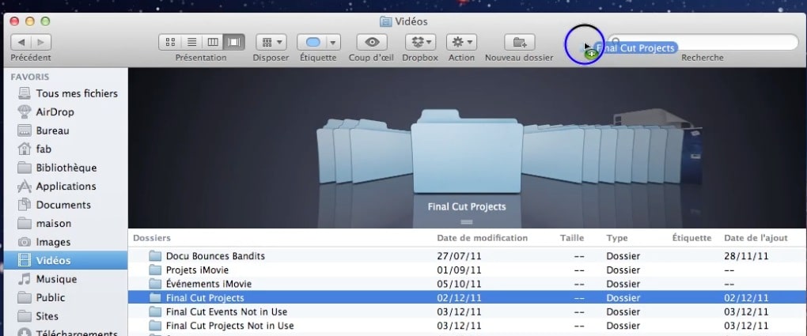Switch to list view

[x=191, y=42]
